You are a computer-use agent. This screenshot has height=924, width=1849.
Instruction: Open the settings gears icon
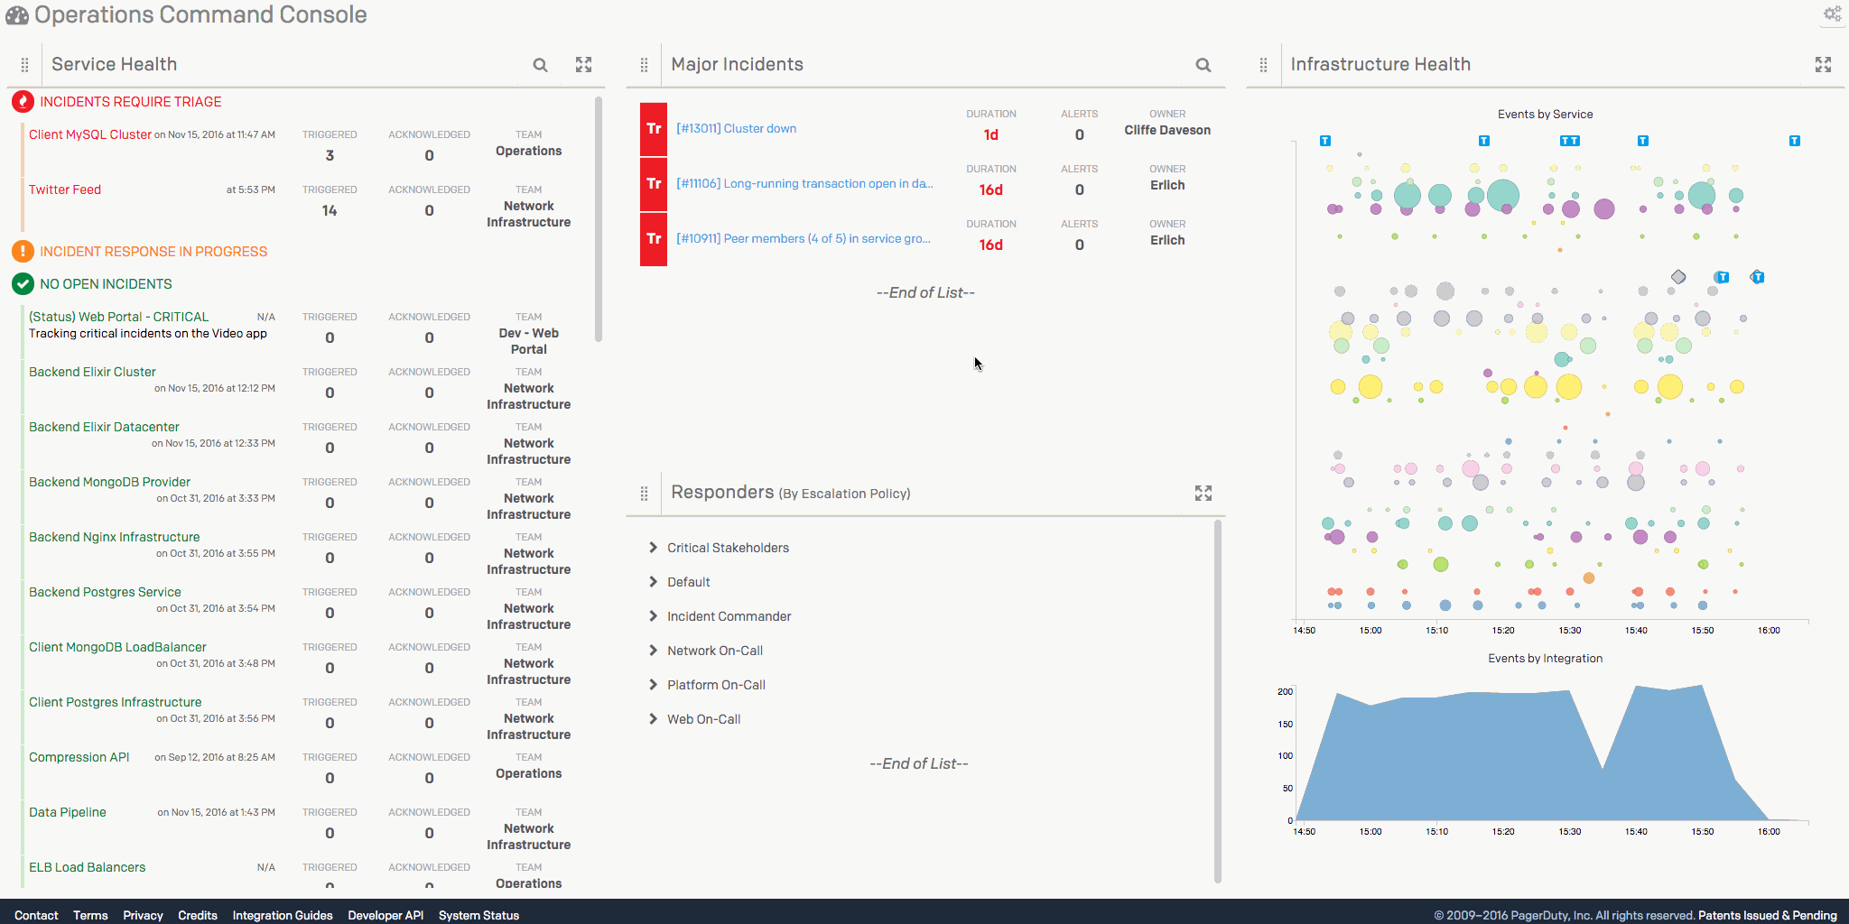point(1832,14)
